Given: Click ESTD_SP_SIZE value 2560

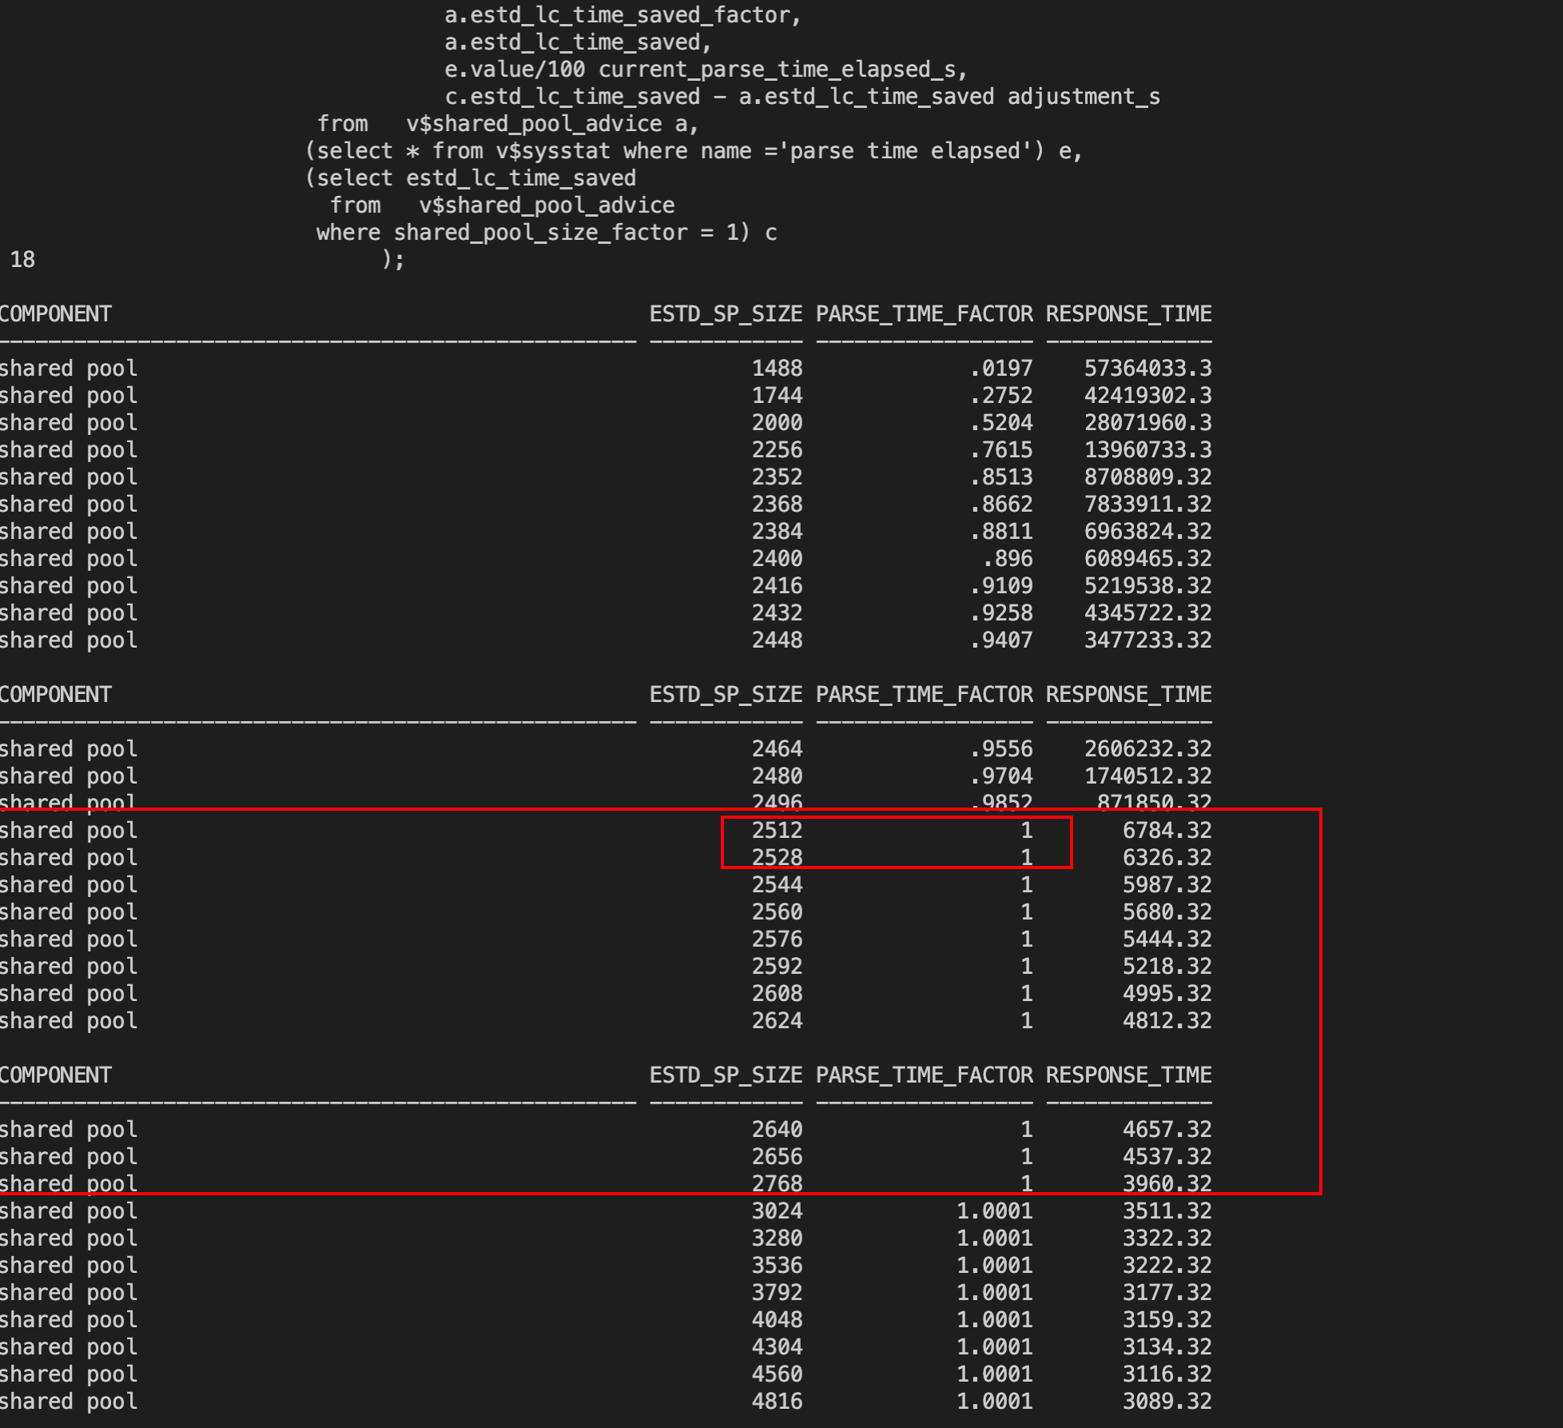Looking at the screenshot, I should pos(777,911).
